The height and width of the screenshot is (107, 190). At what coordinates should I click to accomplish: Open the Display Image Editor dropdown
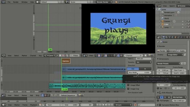175,55
